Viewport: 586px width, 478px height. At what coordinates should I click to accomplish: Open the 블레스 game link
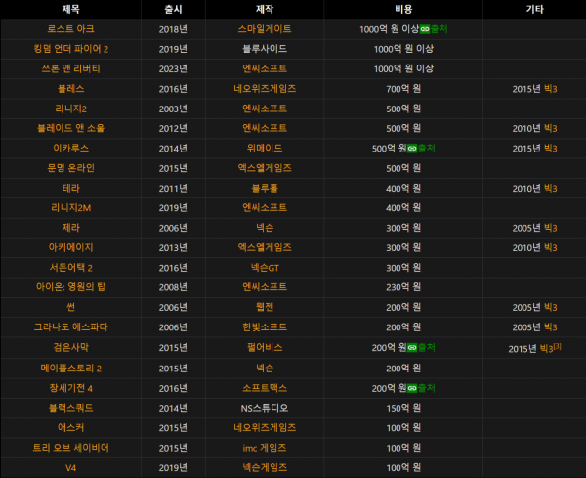pyautogui.click(x=70, y=89)
